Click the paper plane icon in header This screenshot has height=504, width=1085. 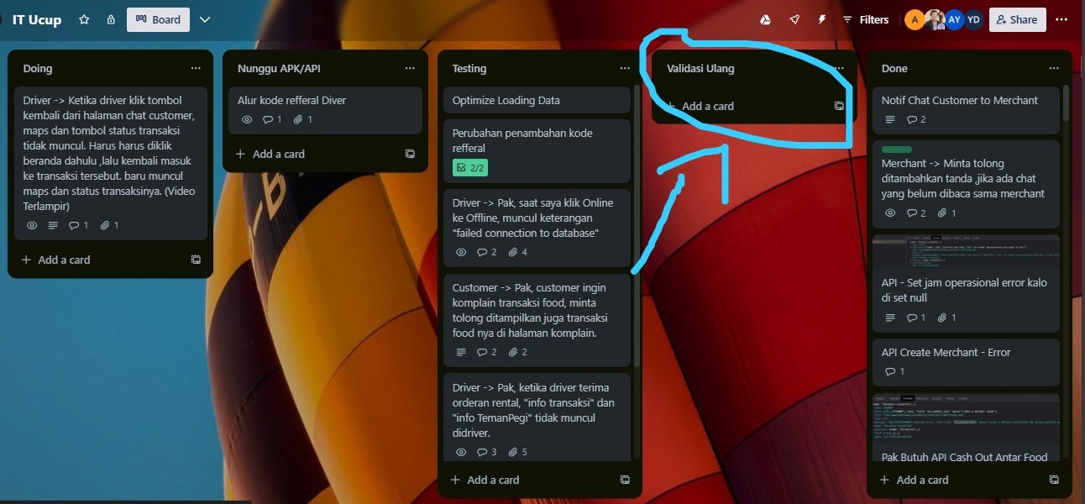click(794, 19)
